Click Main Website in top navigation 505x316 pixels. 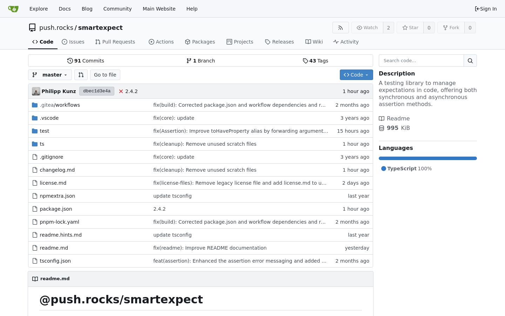tap(159, 9)
